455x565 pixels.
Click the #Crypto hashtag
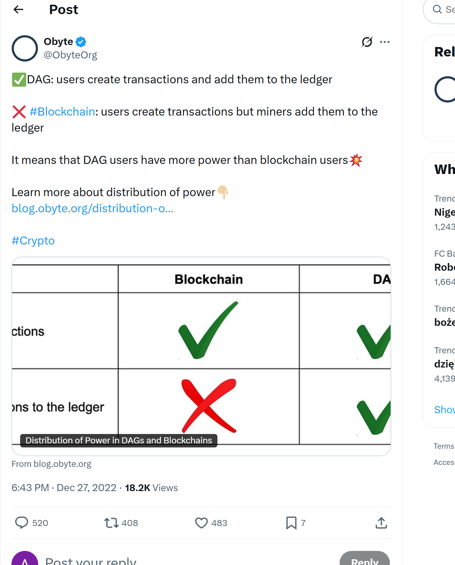click(x=33, y=240)
